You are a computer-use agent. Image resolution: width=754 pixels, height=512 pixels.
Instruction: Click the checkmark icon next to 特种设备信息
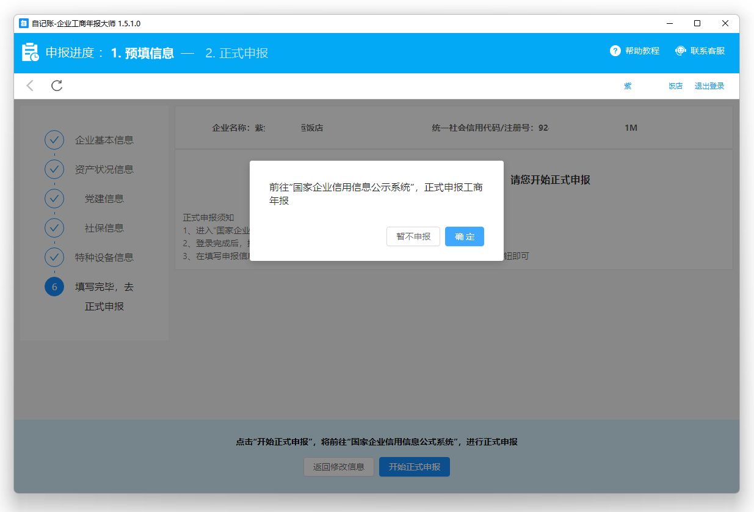point(54,257)
